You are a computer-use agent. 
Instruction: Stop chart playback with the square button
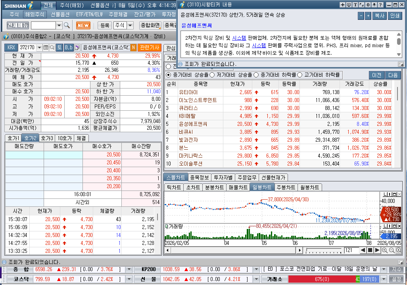[370, 250]
